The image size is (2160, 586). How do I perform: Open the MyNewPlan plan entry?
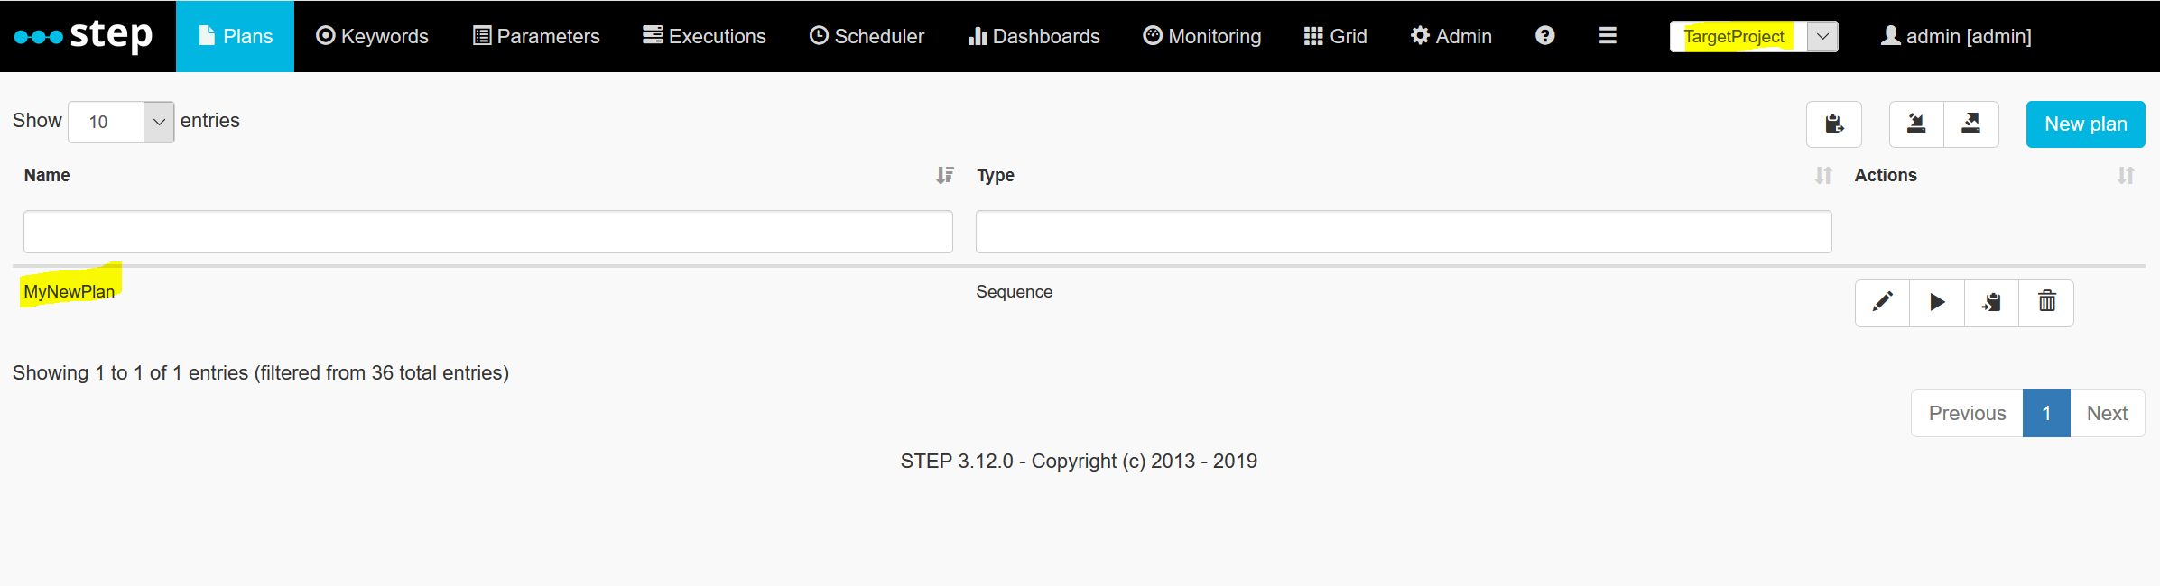(x=70, y=291)
